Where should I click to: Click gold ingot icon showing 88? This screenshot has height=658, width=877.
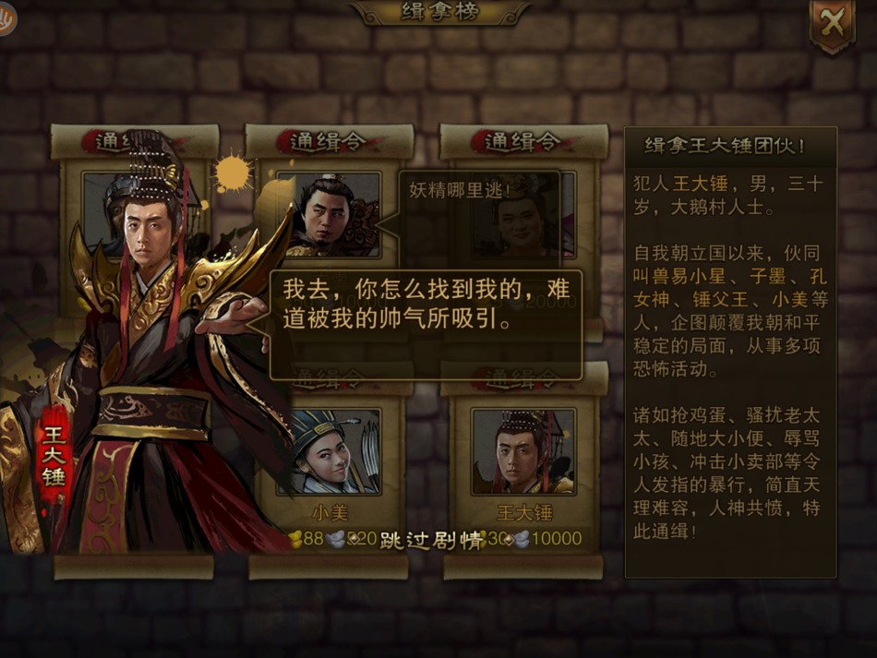tap(295, 539)
